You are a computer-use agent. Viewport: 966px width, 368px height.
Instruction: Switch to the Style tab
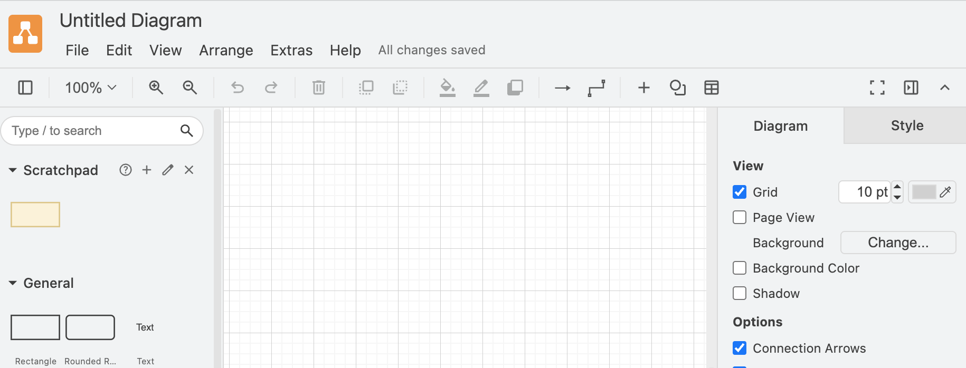pyautogui.click(x=906, y=125)
